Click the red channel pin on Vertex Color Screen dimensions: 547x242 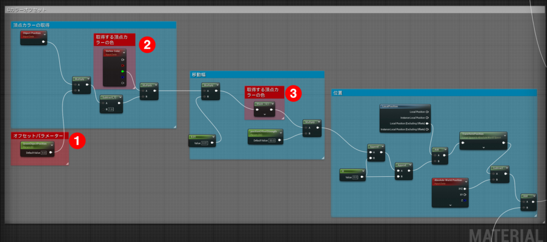click(x=122, y=66)
